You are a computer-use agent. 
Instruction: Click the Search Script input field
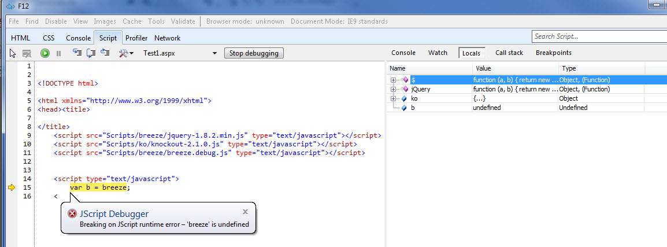599,36
